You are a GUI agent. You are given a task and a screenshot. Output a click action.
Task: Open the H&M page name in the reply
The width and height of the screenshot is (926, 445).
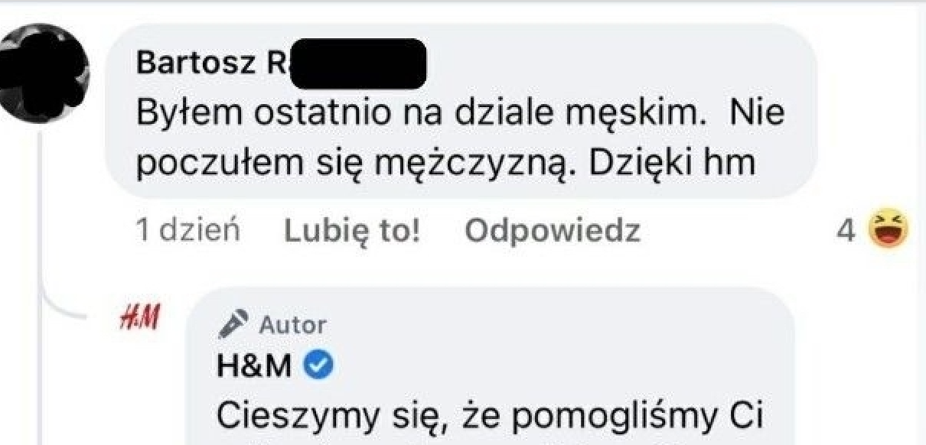click(x=255, y=365)
